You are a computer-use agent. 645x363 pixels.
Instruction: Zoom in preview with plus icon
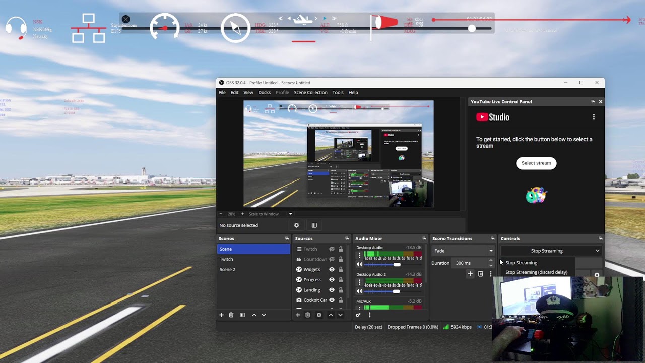coord(242,214)
